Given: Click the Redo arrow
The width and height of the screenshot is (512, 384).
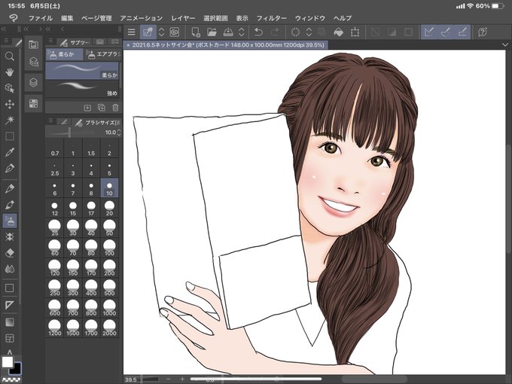Looking at the screenshot, I should pyautogui.click(x=275, y=32).
